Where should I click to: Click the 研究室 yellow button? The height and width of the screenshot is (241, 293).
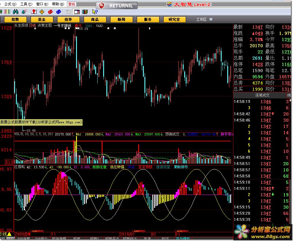coord(174,19)
